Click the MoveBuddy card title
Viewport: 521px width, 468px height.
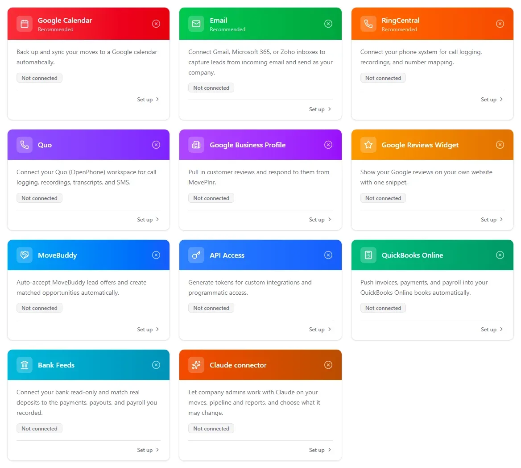57,255
